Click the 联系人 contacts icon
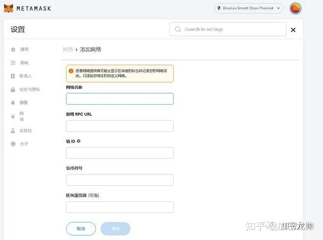The image size is (323, 240). point(13,76)
